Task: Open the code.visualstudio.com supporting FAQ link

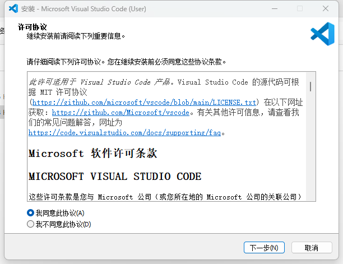Action: pos(124,132)
